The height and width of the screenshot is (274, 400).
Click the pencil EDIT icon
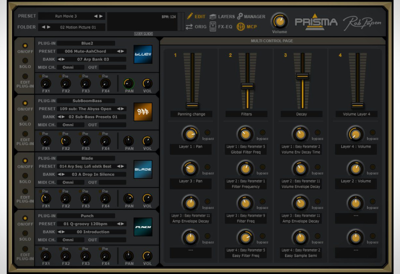tap(190, 16)
